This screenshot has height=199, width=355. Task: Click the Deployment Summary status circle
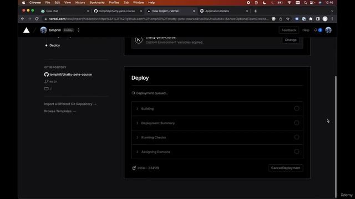(297, 123)
